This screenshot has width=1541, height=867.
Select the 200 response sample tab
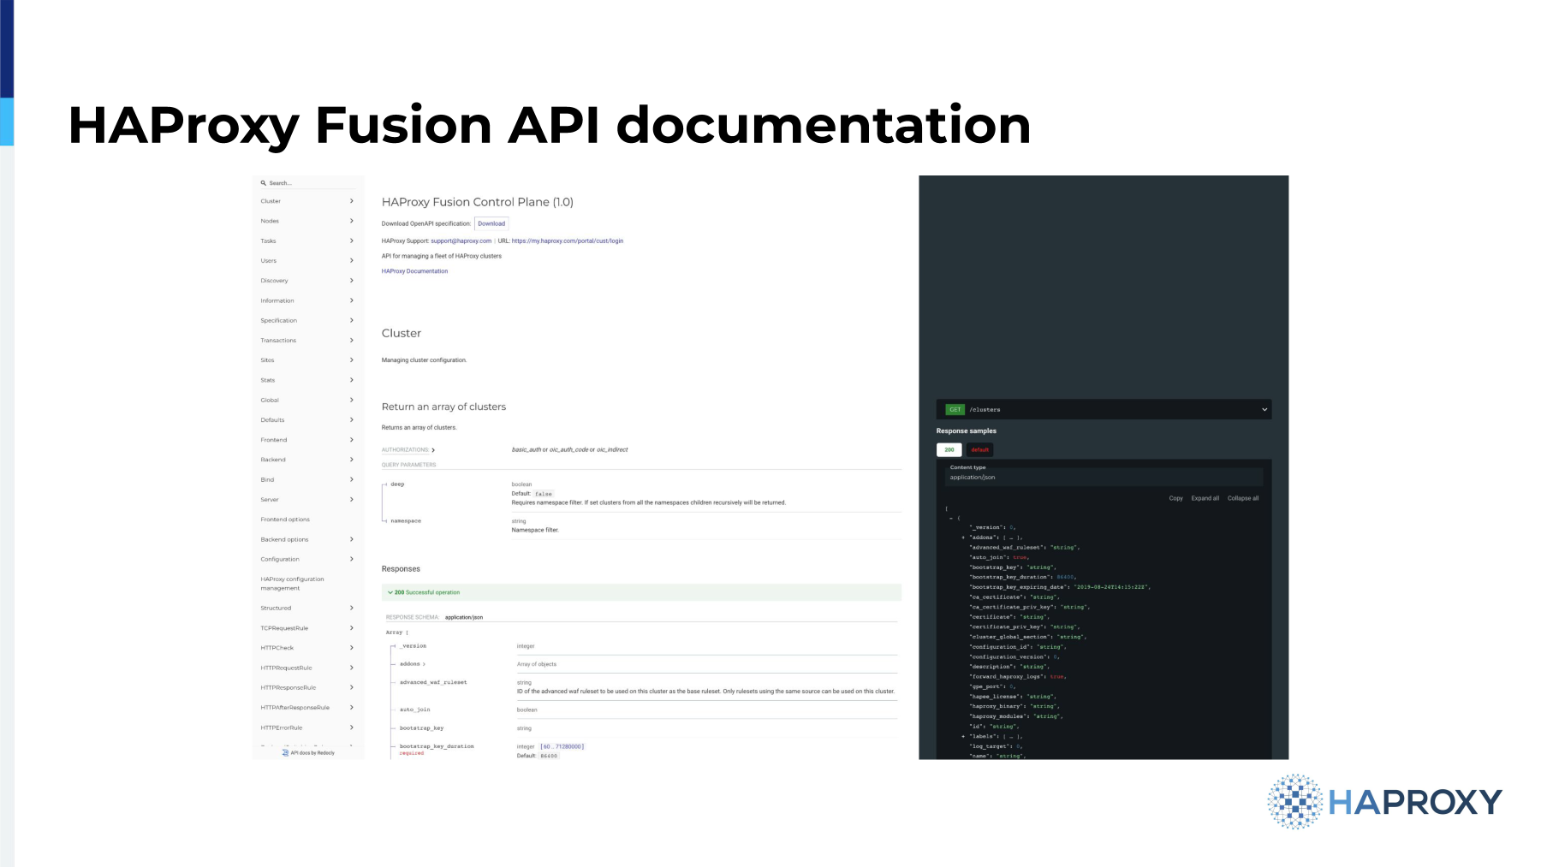tap(949, 449)
